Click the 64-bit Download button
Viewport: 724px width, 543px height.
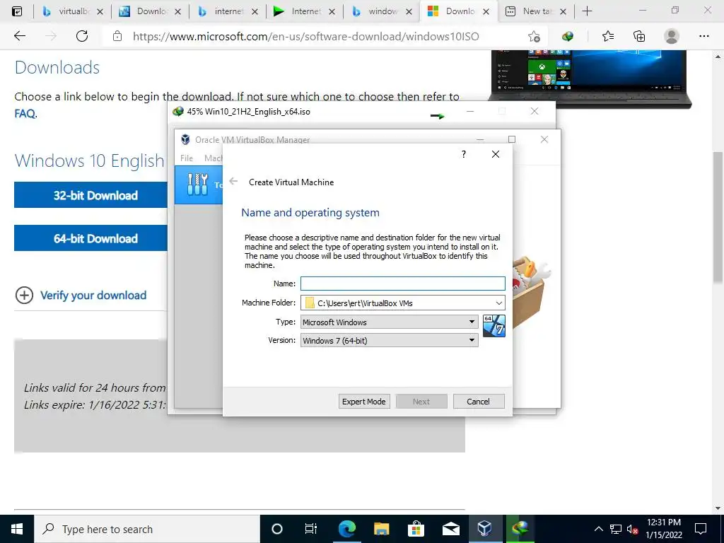pos(91,238)
